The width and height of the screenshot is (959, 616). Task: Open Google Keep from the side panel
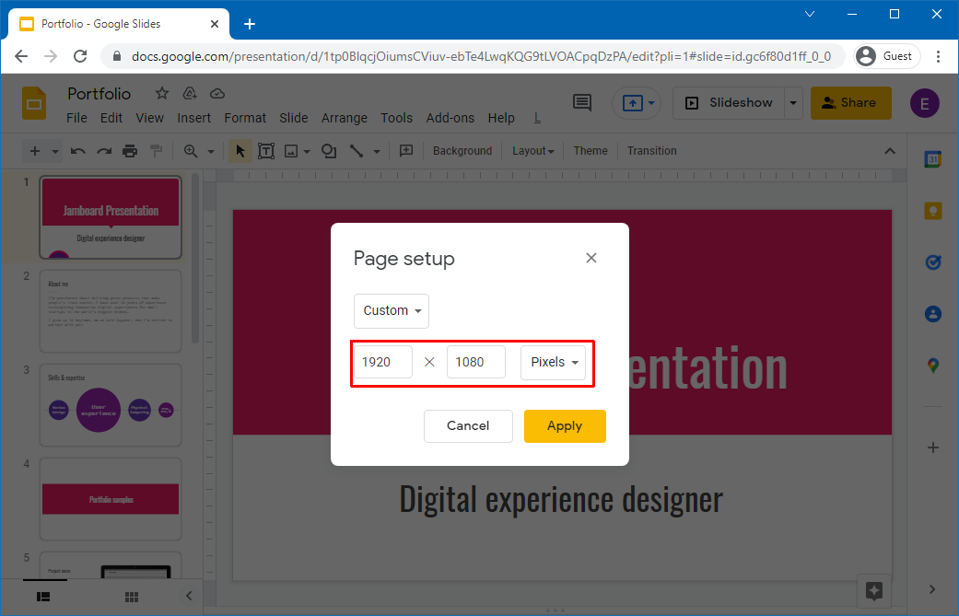click(x=932, y=211)
